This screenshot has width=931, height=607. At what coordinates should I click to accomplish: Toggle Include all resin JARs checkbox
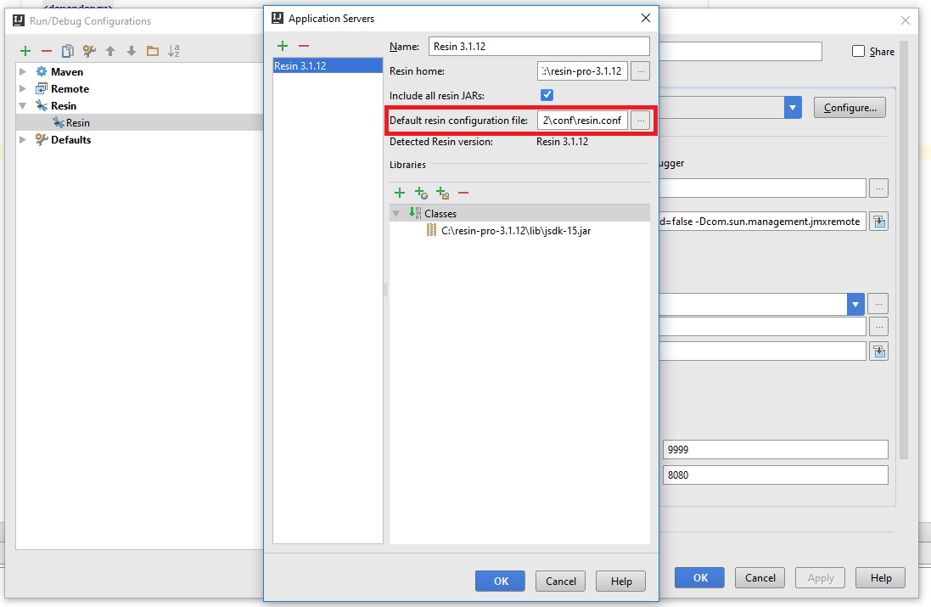547,95
